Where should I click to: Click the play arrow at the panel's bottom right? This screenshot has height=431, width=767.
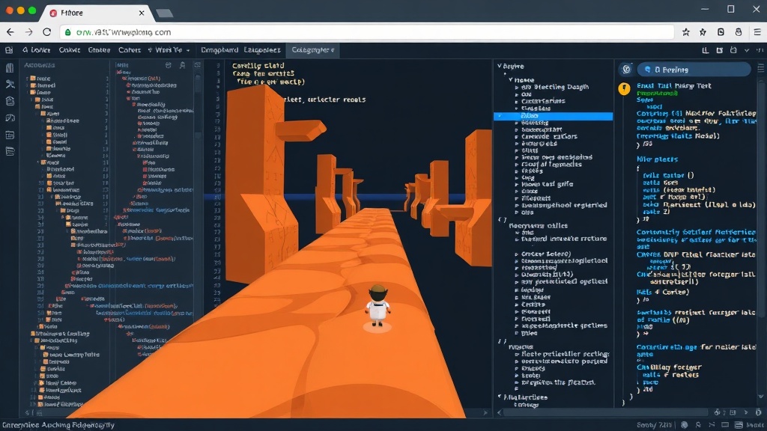pyautogui.click(x=745, y=412)
